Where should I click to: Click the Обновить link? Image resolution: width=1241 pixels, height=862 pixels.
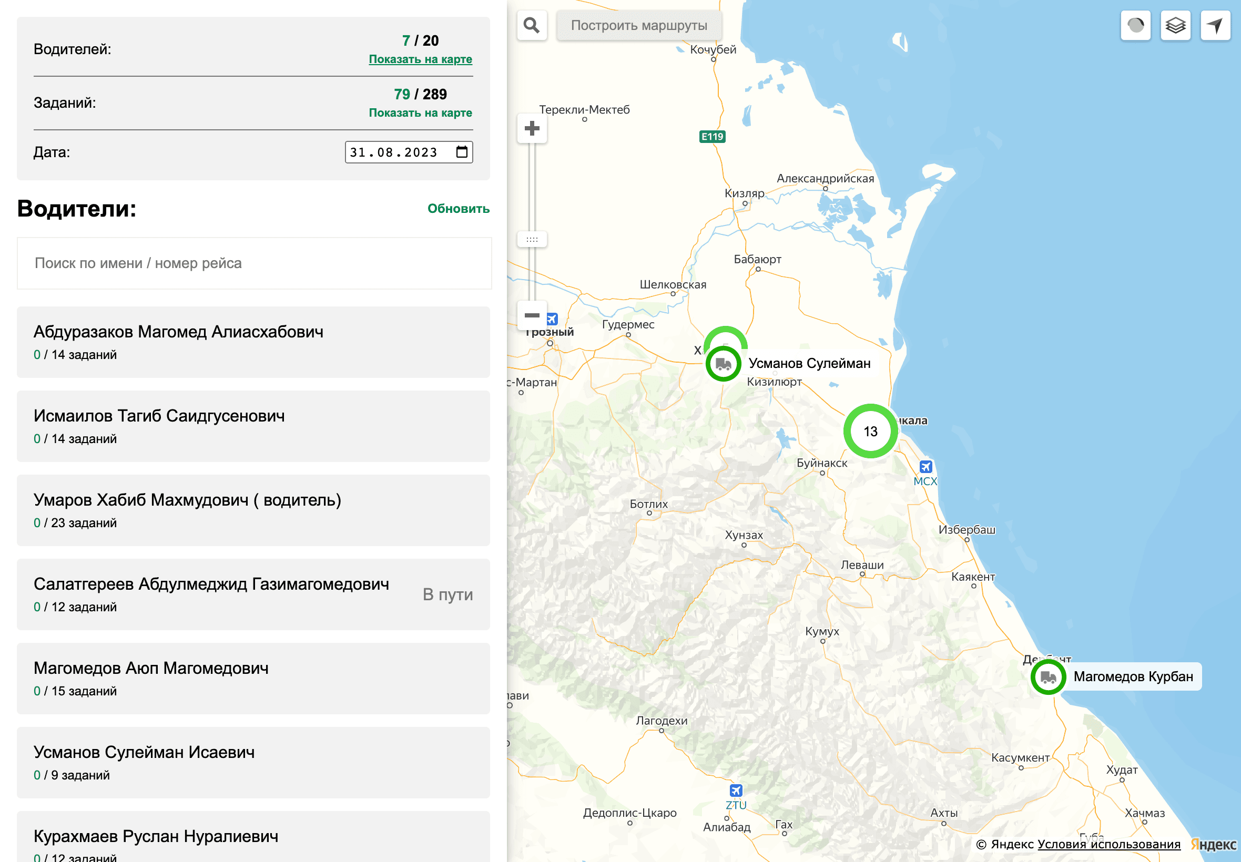coord(457,209)
